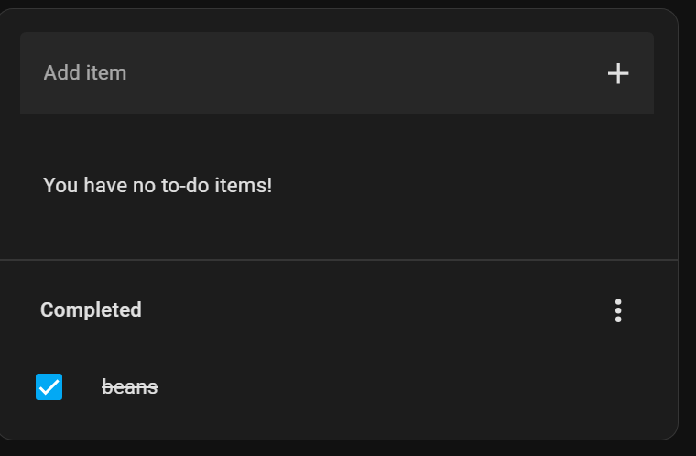Open the beans to-do item details
This screenshot has height=456, width=696.
(130, 387)
